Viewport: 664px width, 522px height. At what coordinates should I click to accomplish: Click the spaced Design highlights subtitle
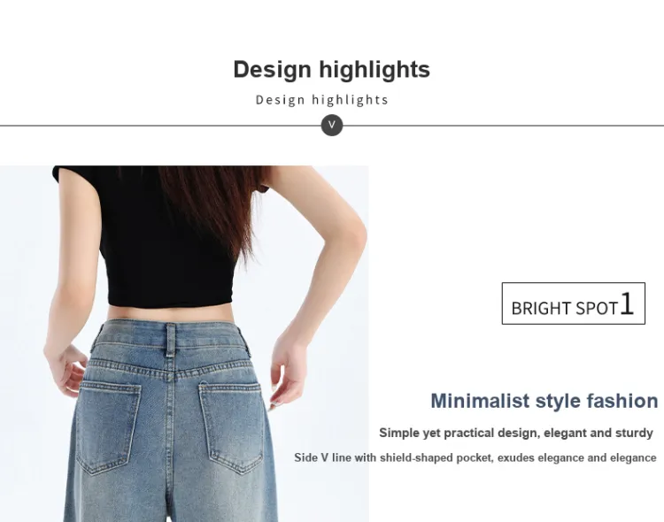[x=322, y=100]
